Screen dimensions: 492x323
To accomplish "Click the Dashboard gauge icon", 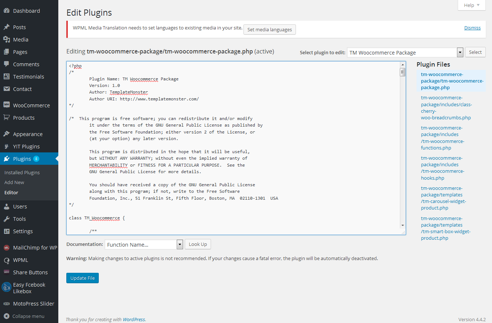I will pos(7,11).
